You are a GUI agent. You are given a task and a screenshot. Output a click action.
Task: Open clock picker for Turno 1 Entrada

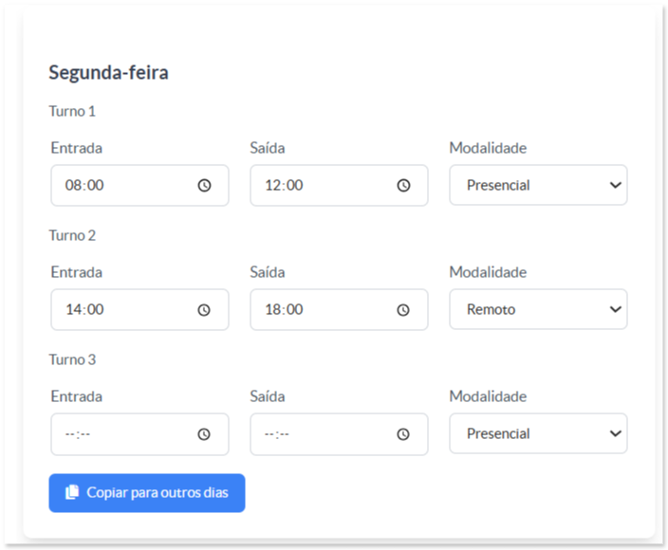[x=204, y=185]
